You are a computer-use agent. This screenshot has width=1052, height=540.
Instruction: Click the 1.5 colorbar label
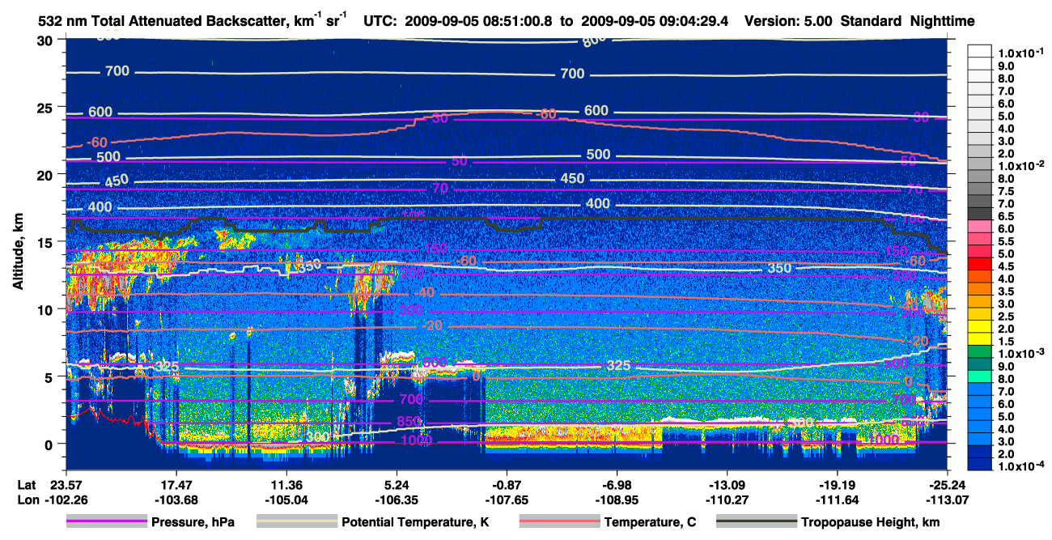click(x=1004, y=342)
